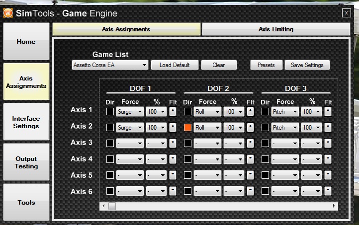
Task: Open Axis 1 DOF 3 Pitch dropdown
Action: (x=285, y=112)
